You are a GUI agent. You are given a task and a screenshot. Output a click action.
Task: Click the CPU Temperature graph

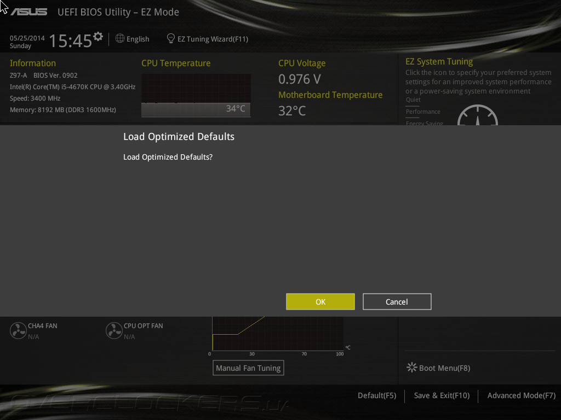[x=196, y=95]
